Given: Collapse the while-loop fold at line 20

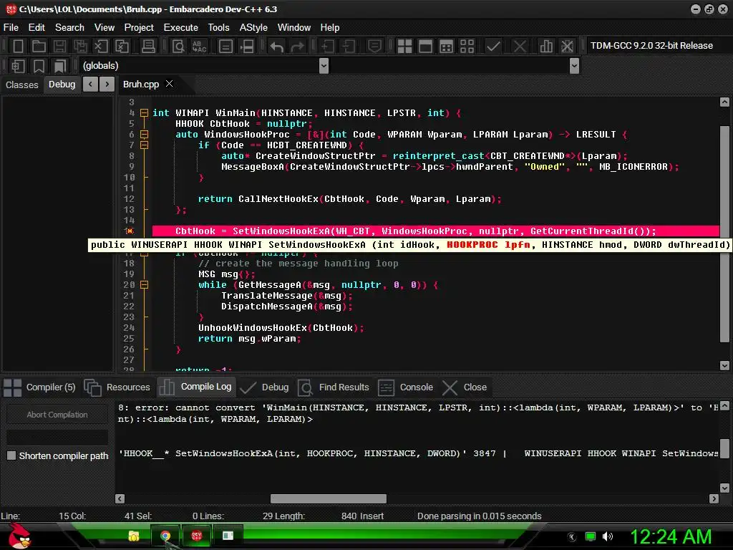Looking at the screenshot, I should 144,285.
